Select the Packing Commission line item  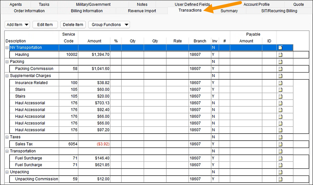[34, 69]
